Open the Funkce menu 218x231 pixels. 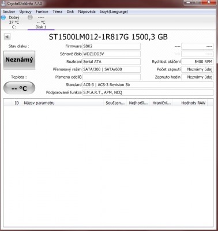pyautogui.click(x=42, y=12)
